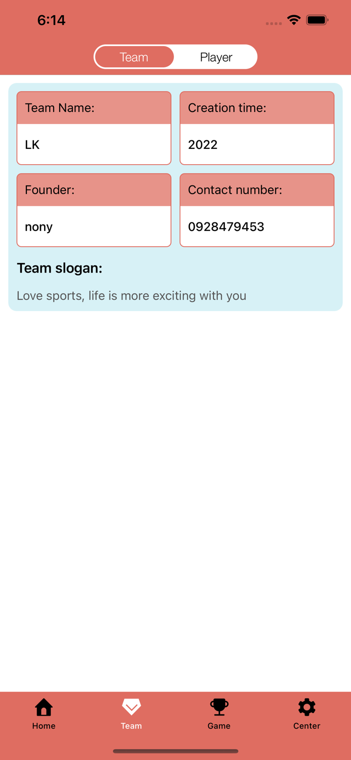The width and height of the screenshot is (351, 760).
Task: Tap the Contact number 0928479453
Action: [x=226, y=226]
